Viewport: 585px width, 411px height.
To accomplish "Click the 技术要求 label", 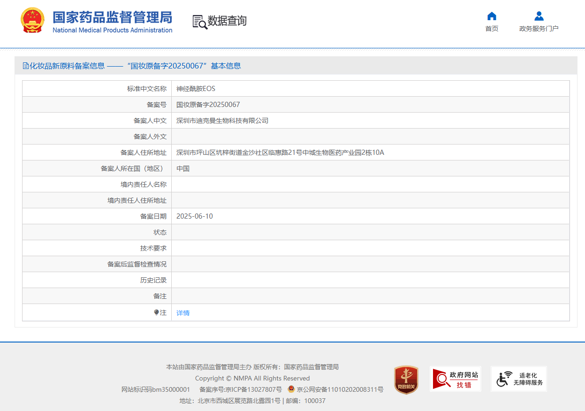I will coord(153,248).
